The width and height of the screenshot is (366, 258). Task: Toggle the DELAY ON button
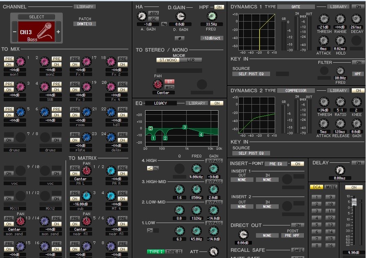point(359,163)
